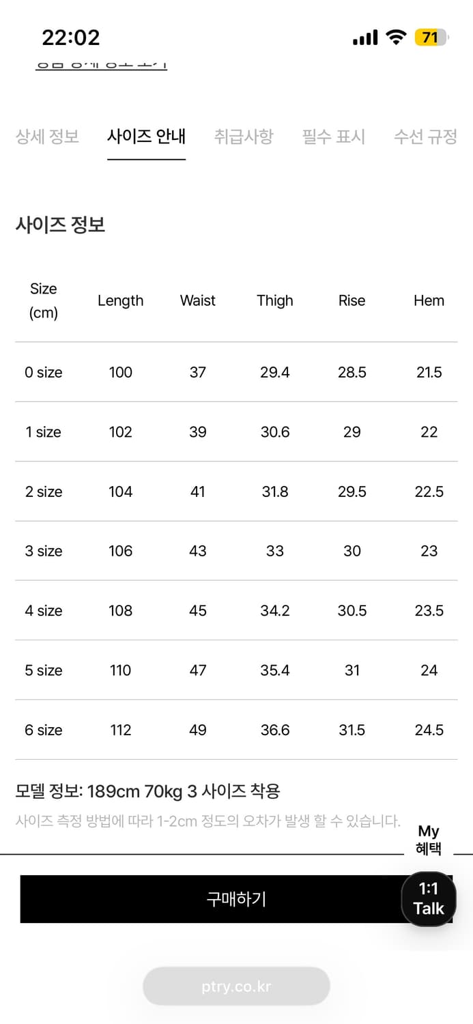The height and width of the screenshot is (1024, 473).
Task: Tap the Waist column header
Action: tap(198, 300)
